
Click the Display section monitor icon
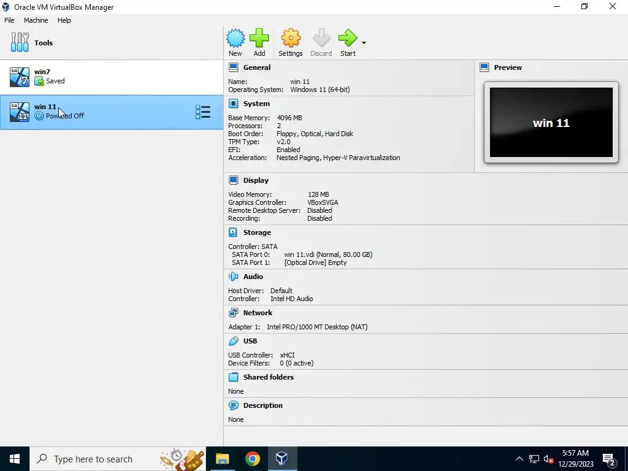233,180
